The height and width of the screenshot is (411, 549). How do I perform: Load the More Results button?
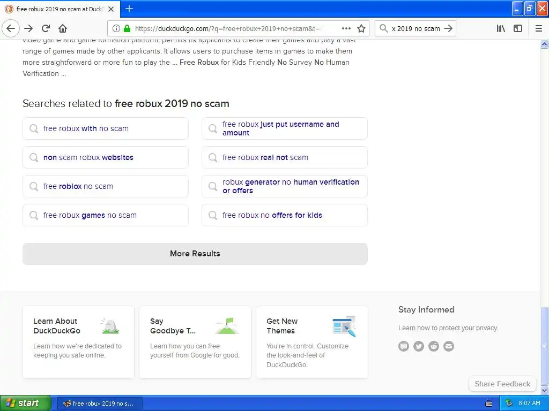195,254
